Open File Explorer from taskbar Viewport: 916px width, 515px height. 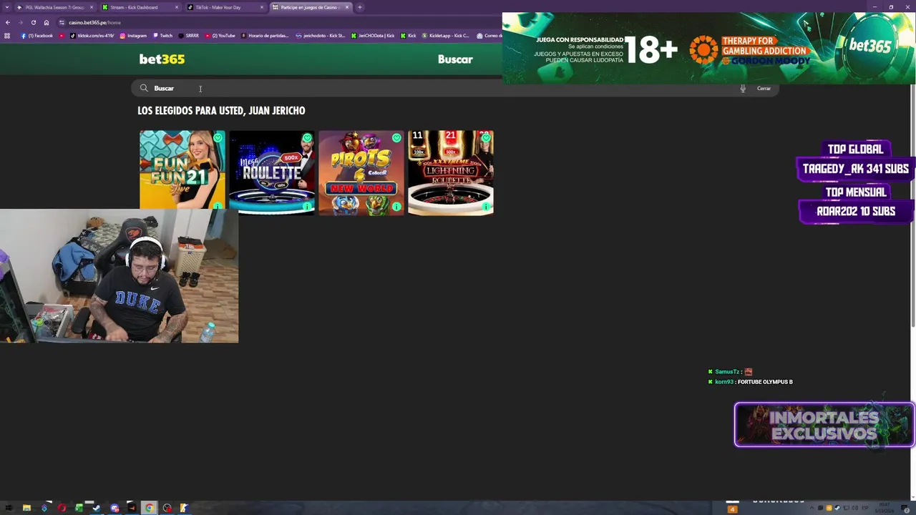[26, 508]
